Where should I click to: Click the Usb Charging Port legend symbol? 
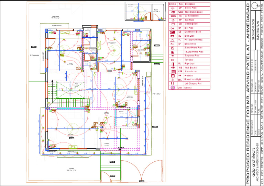(173, 84)
